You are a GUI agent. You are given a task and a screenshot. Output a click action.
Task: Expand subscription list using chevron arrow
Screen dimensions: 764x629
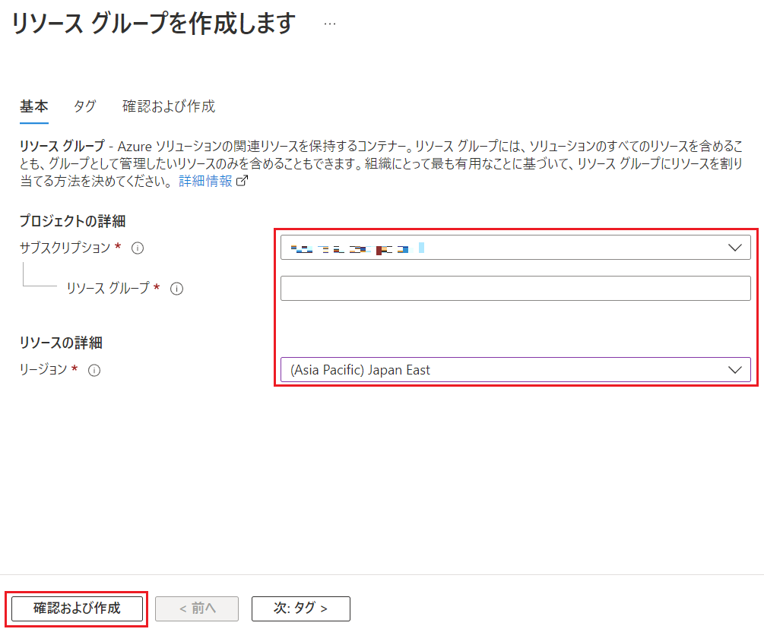734,248
